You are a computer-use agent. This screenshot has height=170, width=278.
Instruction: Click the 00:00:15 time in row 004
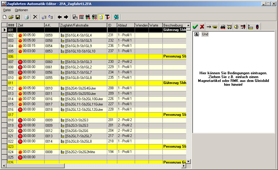coord(29,46)
